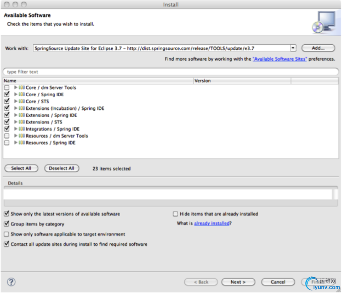The height and width of the screenshot is (293, 342).
Task: Check the Resources / dm Server Tools checkbox
Action: click(7, 136)
